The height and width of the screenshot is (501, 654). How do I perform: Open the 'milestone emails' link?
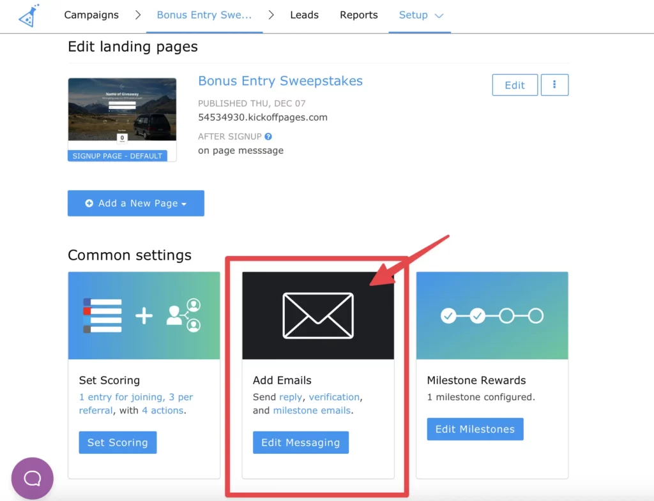pyautogui.click(x=312, y=410)
